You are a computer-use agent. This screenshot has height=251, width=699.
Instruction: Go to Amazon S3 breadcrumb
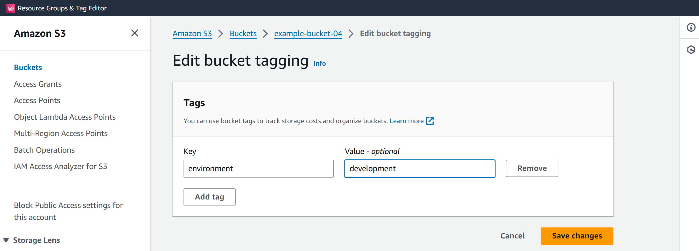pos(192,34)
